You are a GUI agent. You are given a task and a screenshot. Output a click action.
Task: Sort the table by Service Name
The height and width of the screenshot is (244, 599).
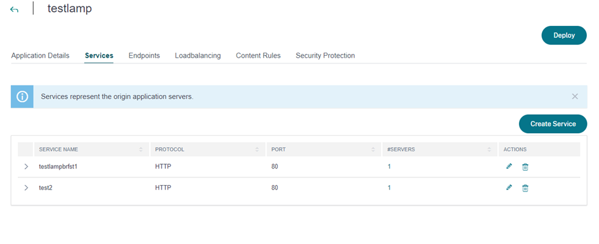(141, 150)
